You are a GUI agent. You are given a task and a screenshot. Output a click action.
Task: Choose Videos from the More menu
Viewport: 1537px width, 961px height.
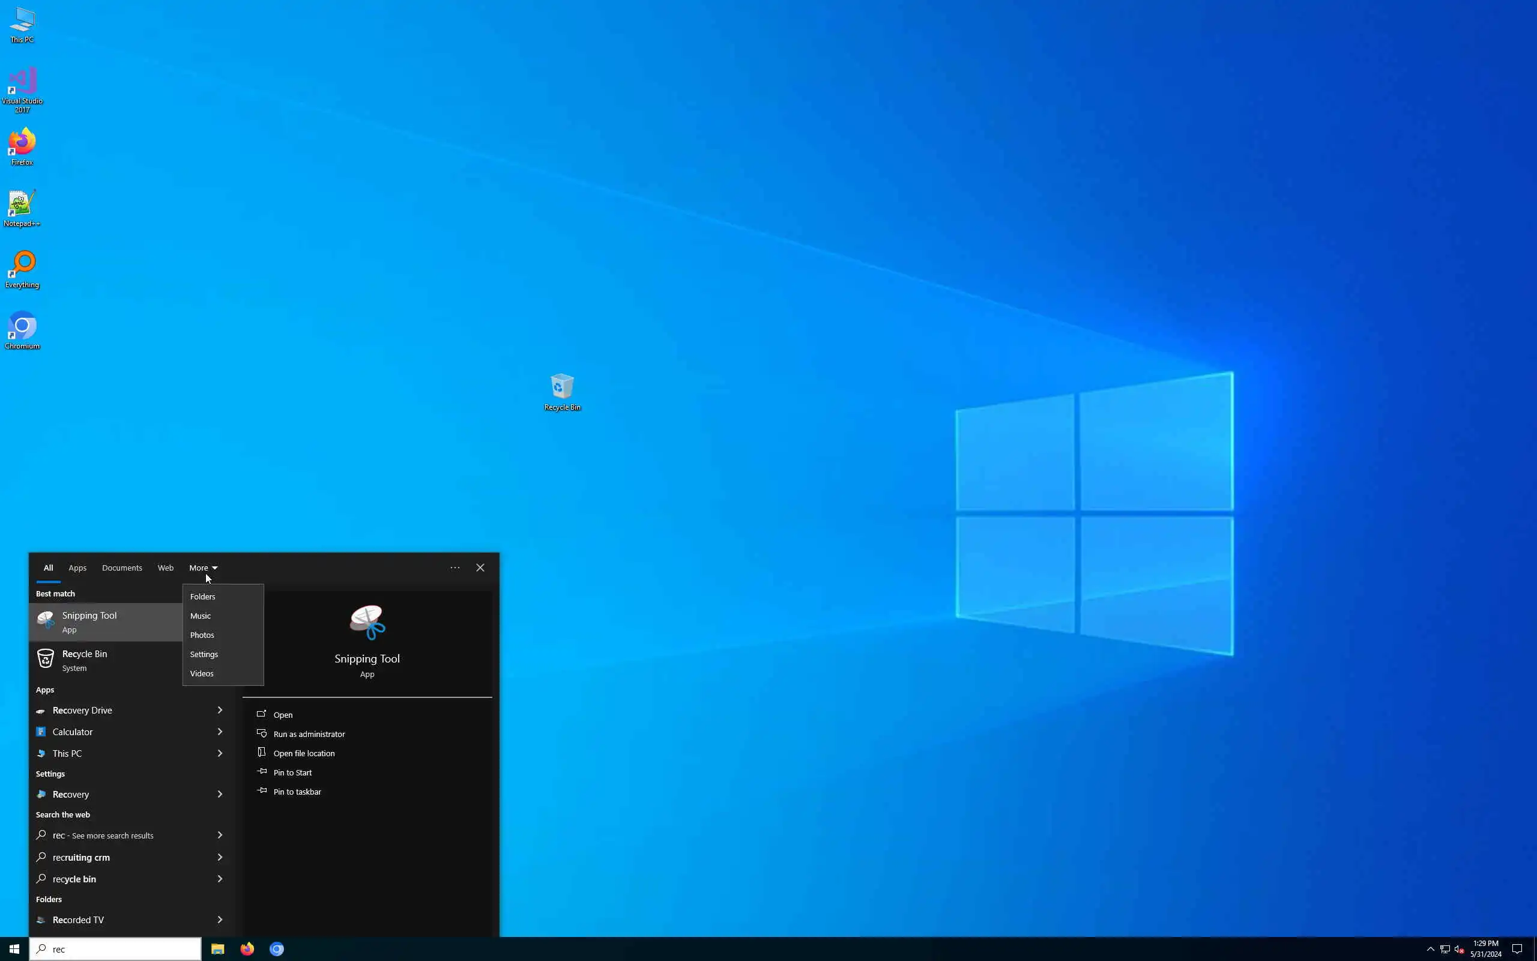pos(202,673)
